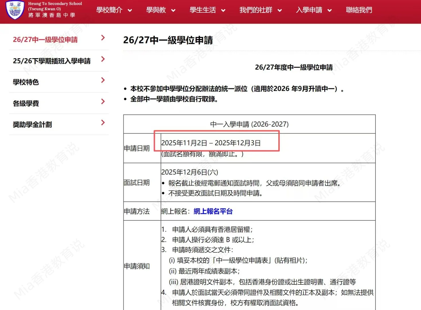The width and height of the screenshot is (421, 310).
Task: Expand the 入學申請 dropdown chevron
Action: coord(330,11)
